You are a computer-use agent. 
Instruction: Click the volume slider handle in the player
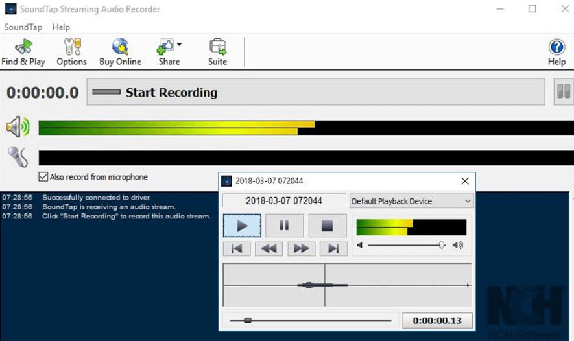tap(442, 245)
